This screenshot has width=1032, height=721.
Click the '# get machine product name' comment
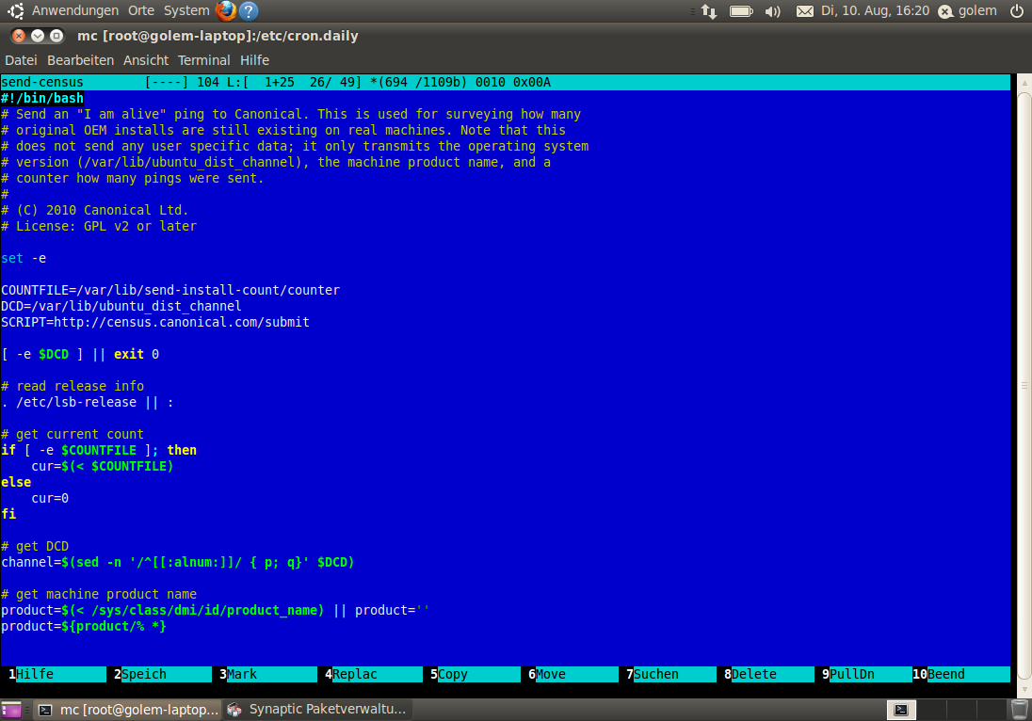(x=99, y=595)
